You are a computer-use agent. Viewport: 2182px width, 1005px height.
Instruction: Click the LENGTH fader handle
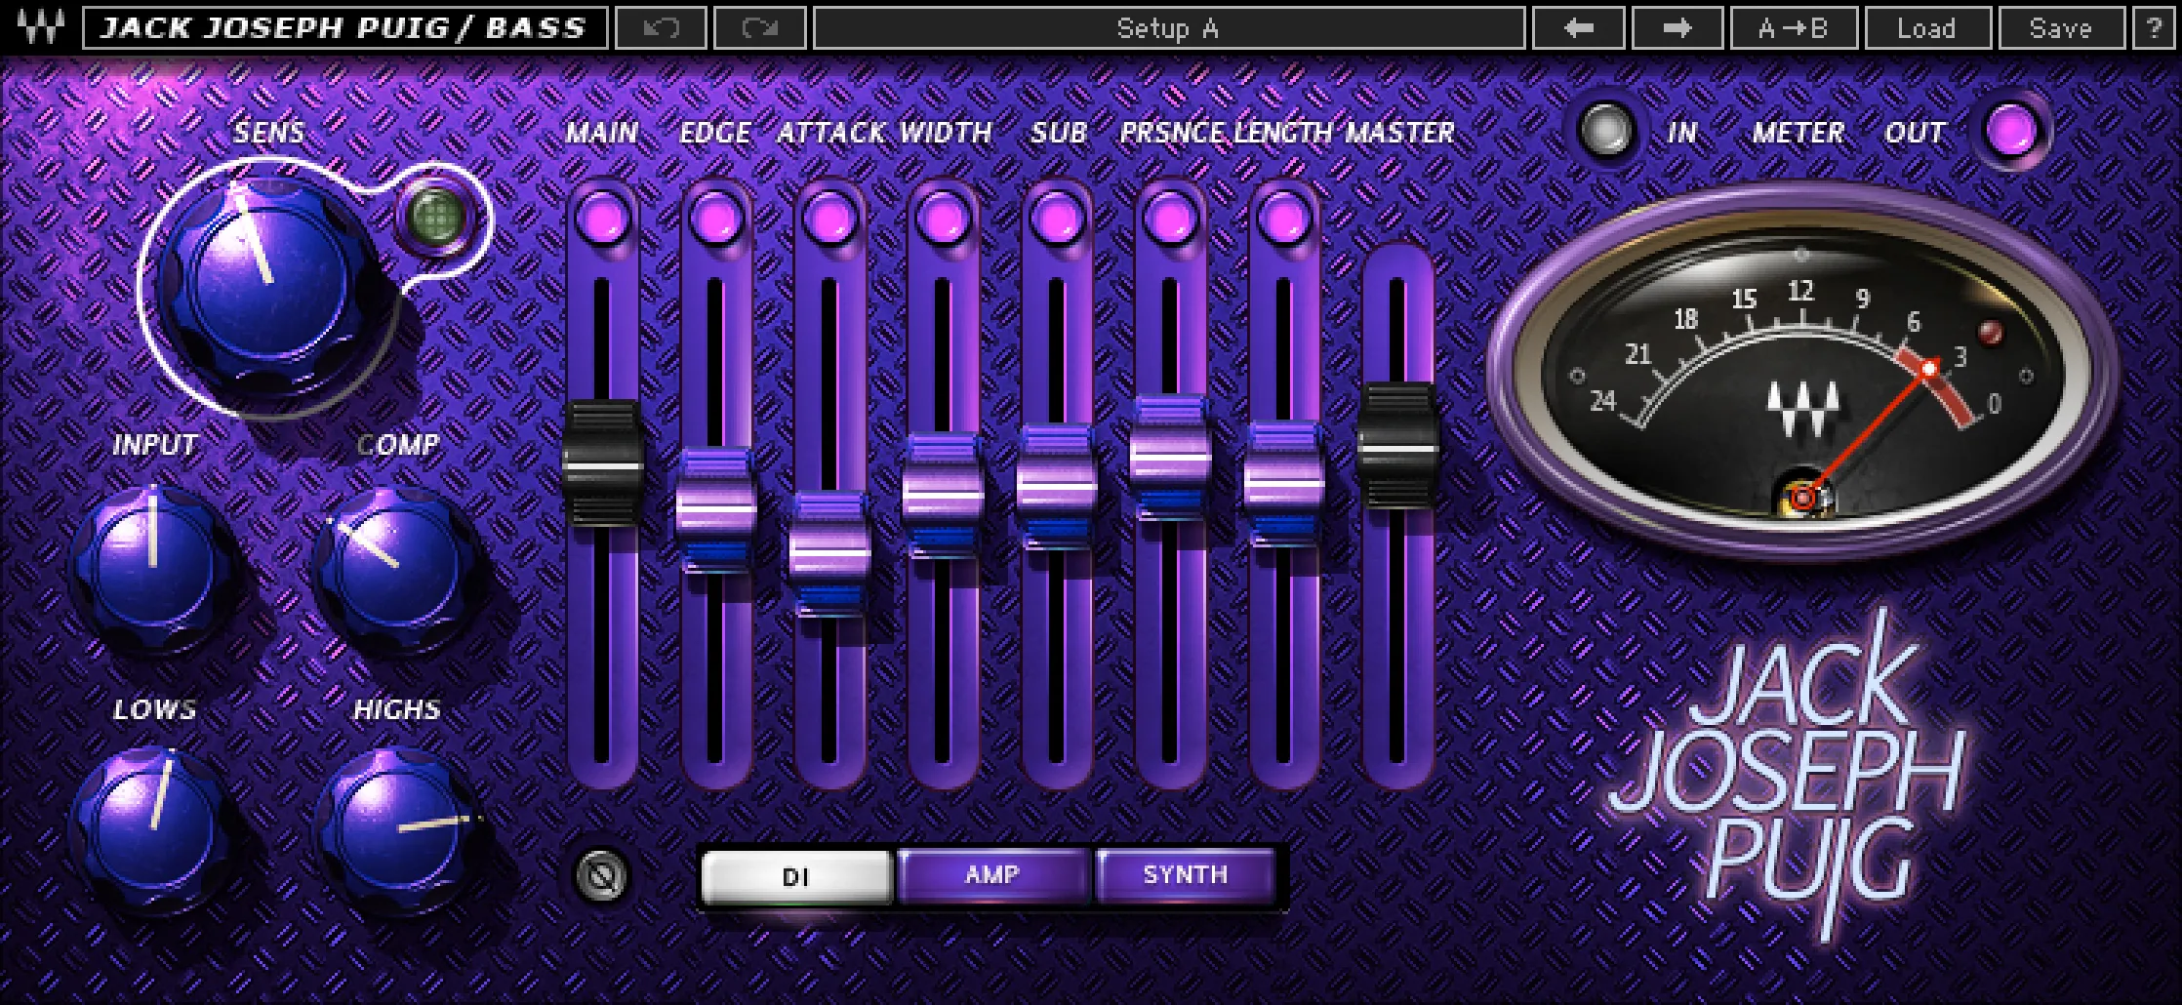pyautogui.click(x=1282, y=482)
